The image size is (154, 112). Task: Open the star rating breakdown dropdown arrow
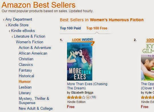[x=88, y=98]
